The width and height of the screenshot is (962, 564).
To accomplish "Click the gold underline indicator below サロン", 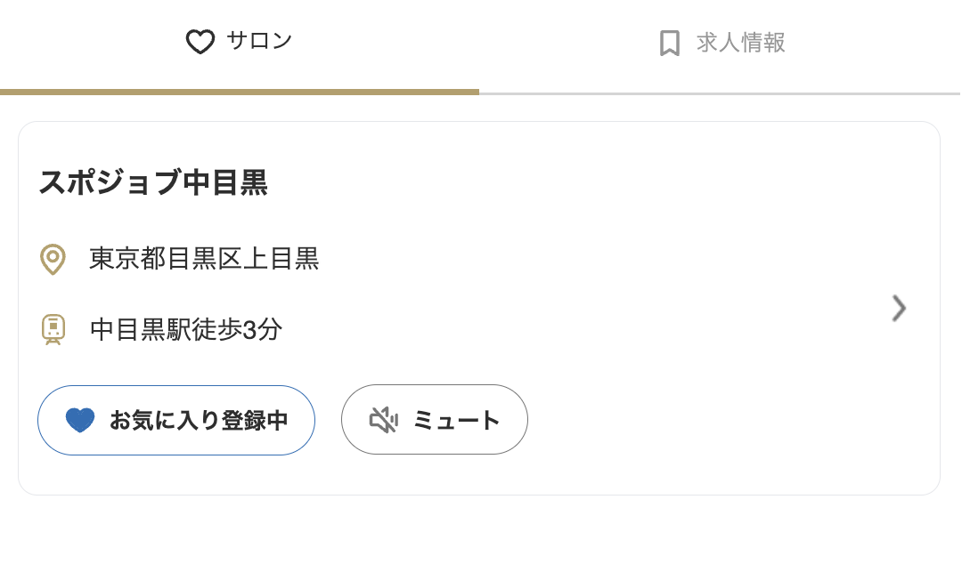I will 239,91.
